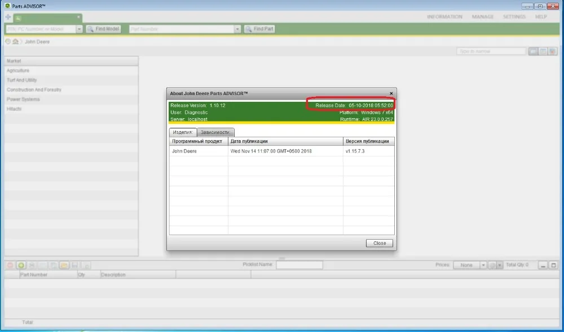Click Qty column header in picklist
The height and width of the screenshot is (332, 564).
[89, 275]
